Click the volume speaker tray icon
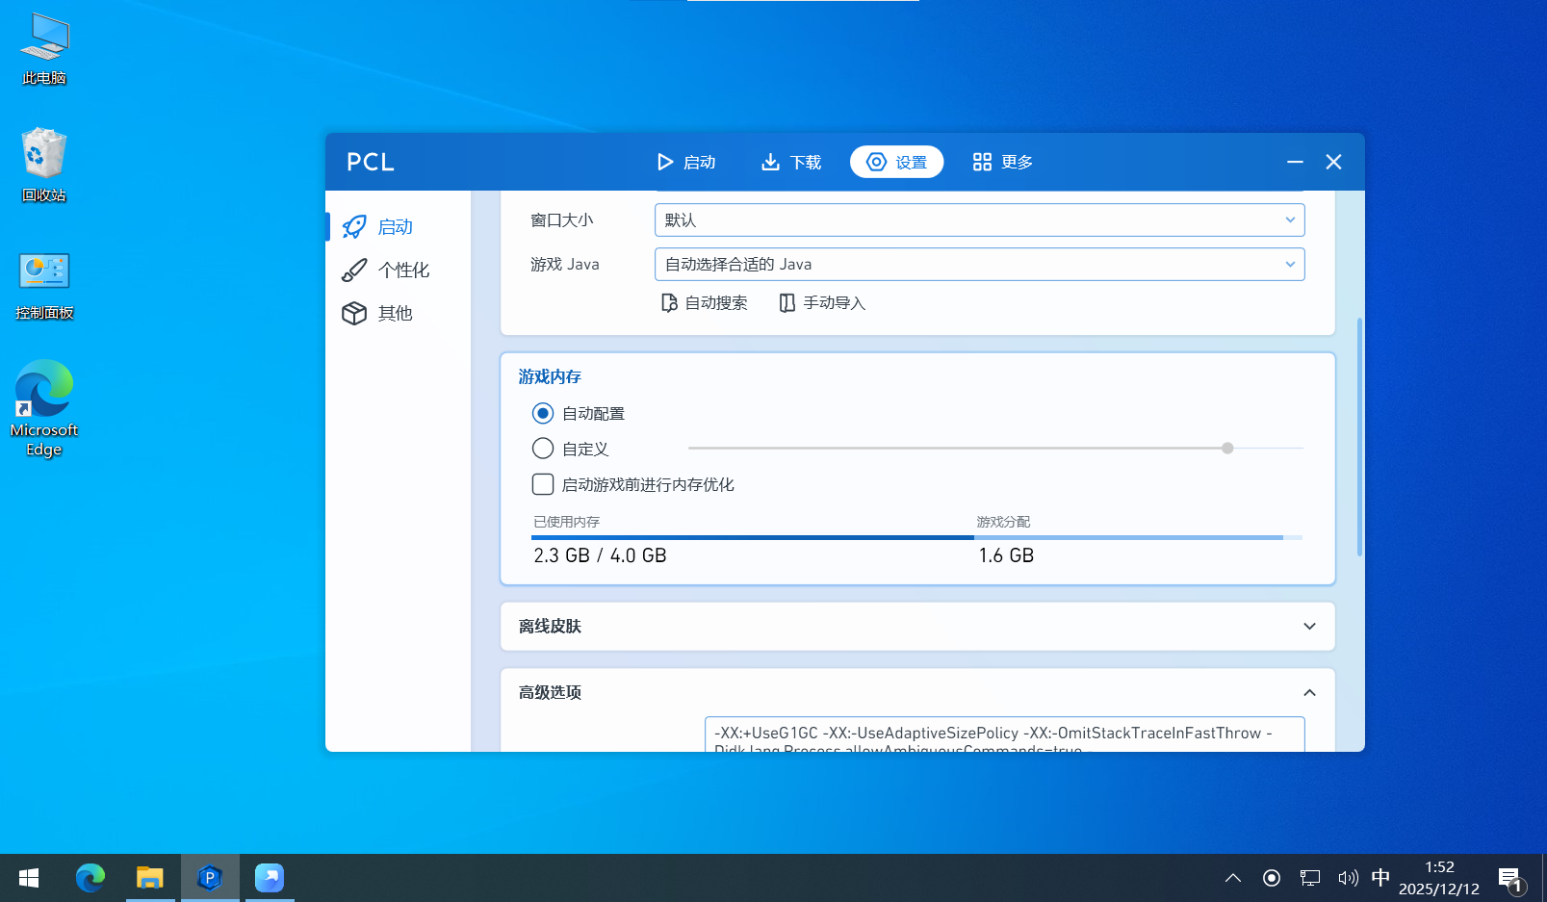The width and height of the screenshot is (1547, 902). coord(1348,878)
